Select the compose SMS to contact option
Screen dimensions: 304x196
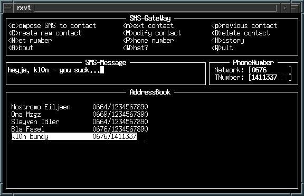coord(52,25)
